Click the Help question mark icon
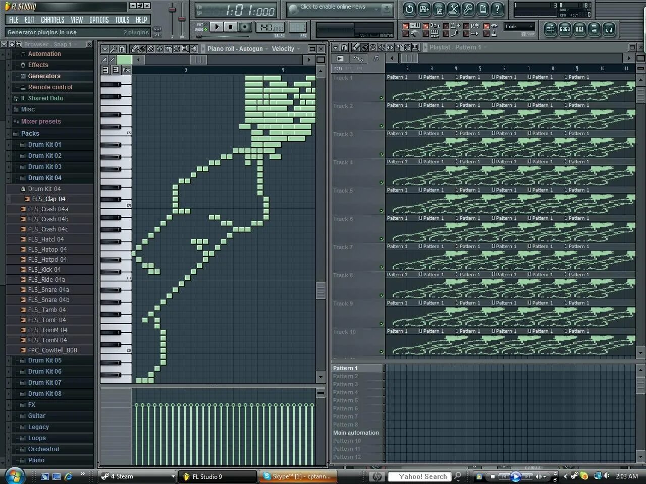This screenshot has height=484, width=646. point(498,10)
